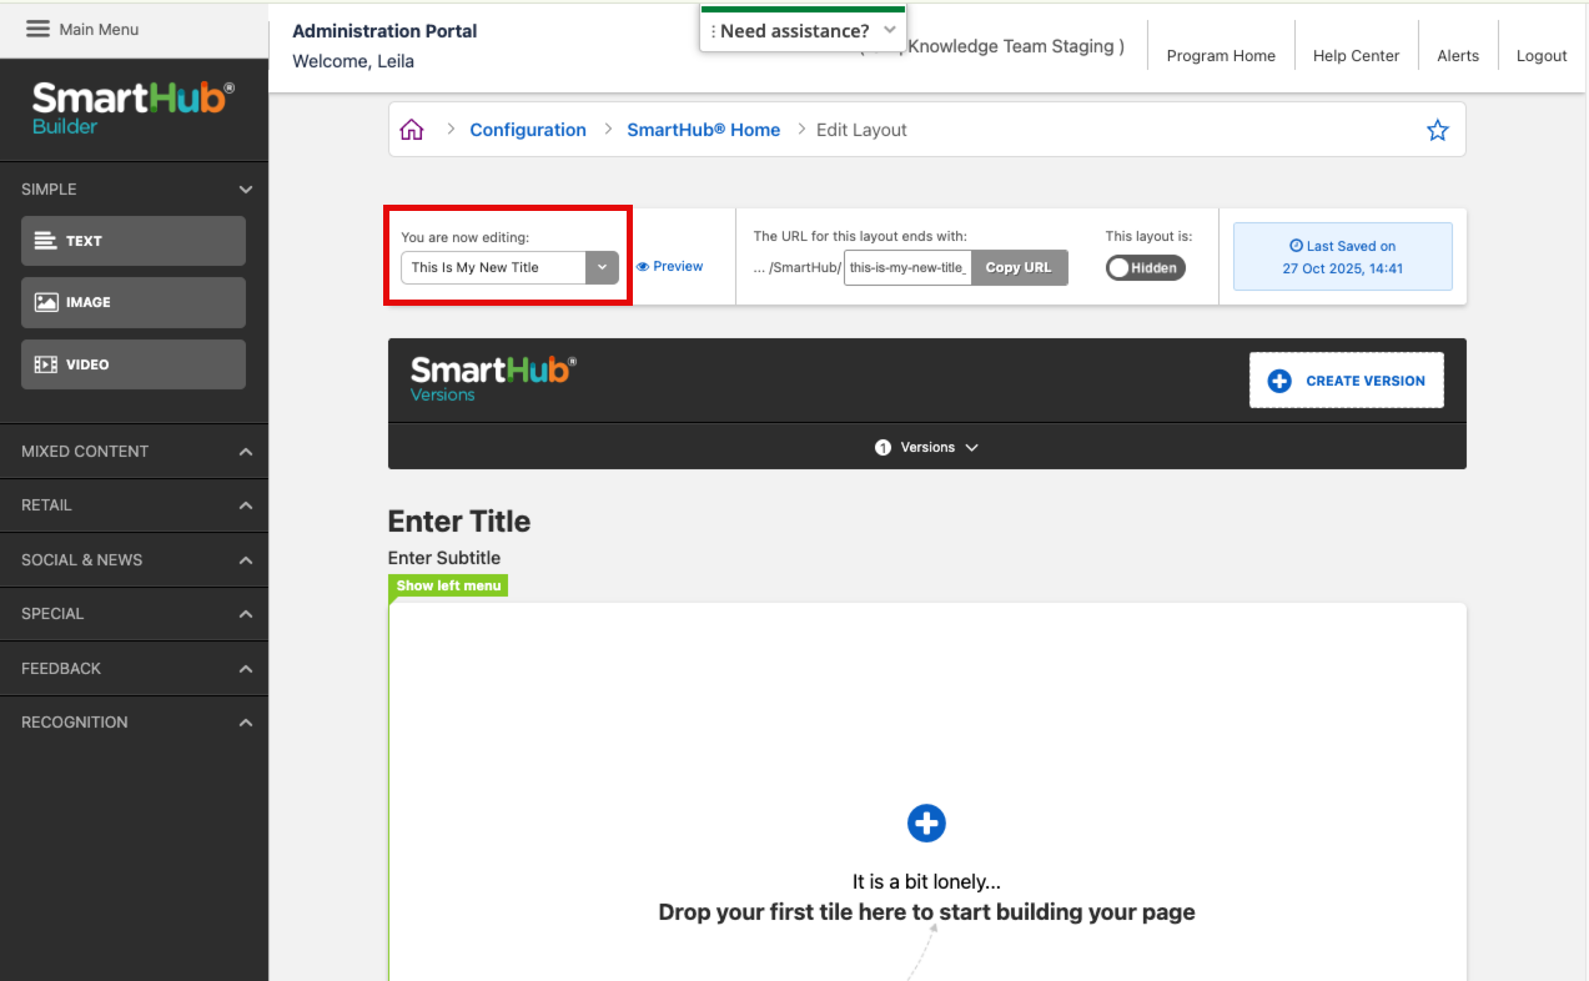Viewport: 1589px width, 981px height.
Task: Click the plus icon on Create Version
Action: (x=1279, y=381)
